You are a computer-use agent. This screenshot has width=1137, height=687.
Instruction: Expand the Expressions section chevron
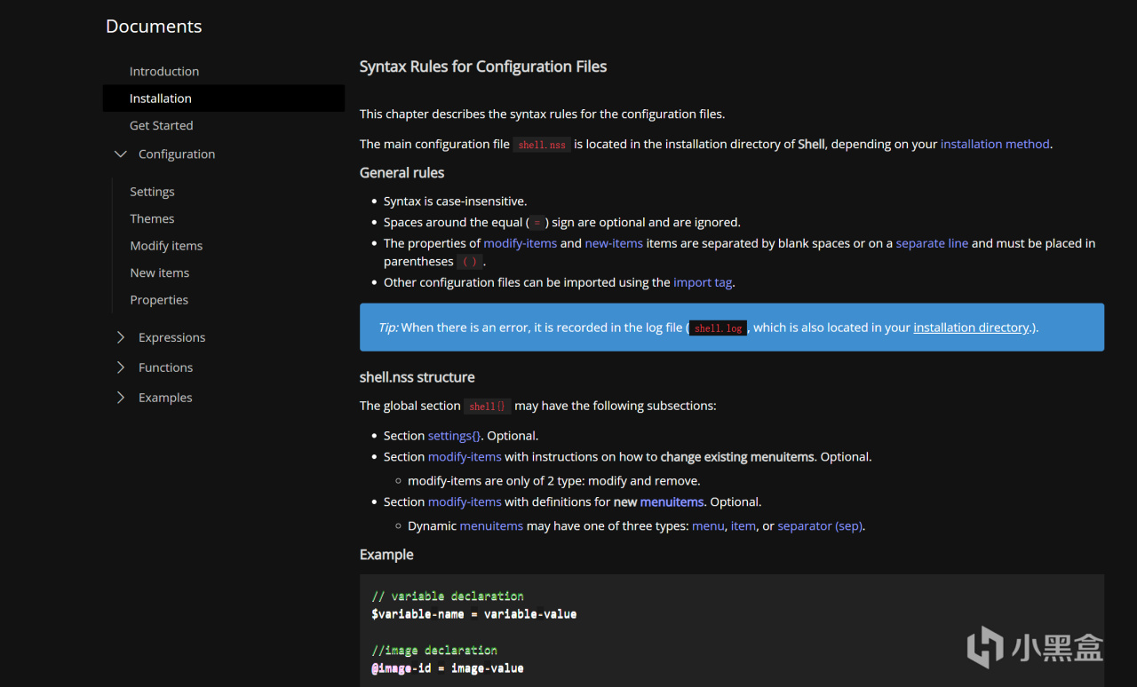(x=121, y=337)
